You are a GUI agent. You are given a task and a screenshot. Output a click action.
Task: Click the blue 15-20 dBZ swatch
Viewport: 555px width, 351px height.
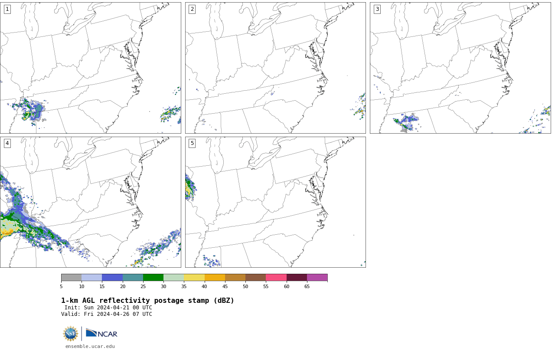click(x=112, y=278)
